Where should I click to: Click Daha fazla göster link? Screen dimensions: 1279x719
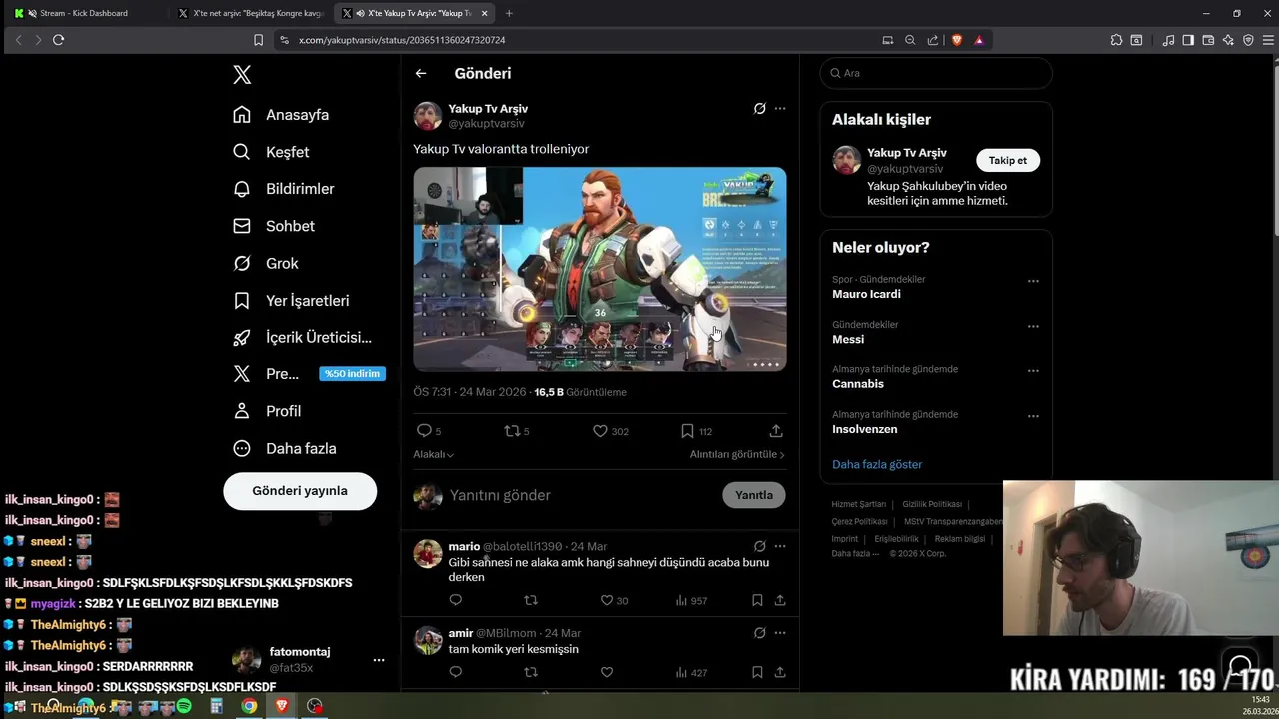tap(877, 464)
